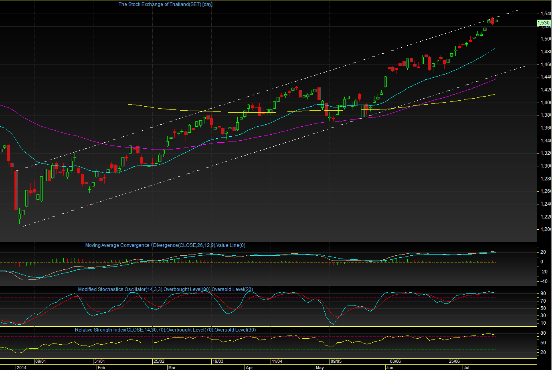
Task: Click the 19/03 date label on time axis
Action: point(218,361)
